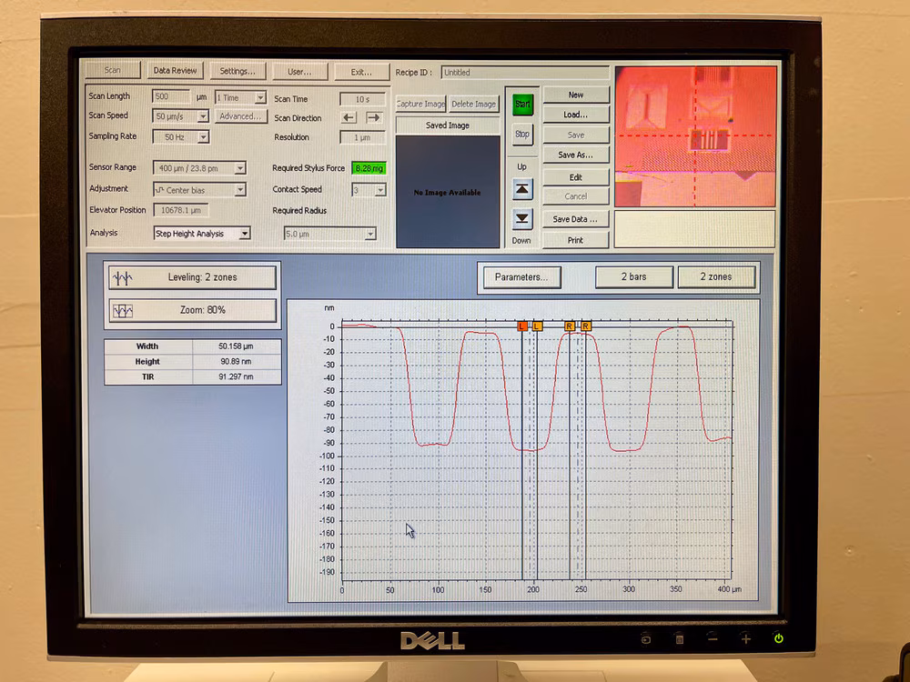
Task: Click the Exit button
Action: 361,72
